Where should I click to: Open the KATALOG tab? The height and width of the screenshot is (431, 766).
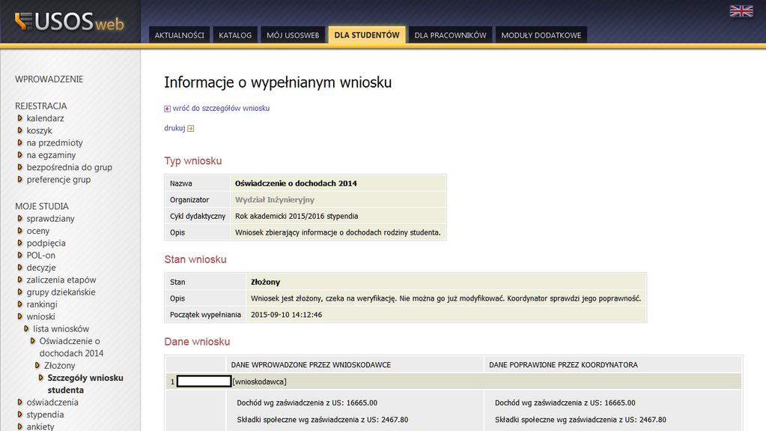235,35
